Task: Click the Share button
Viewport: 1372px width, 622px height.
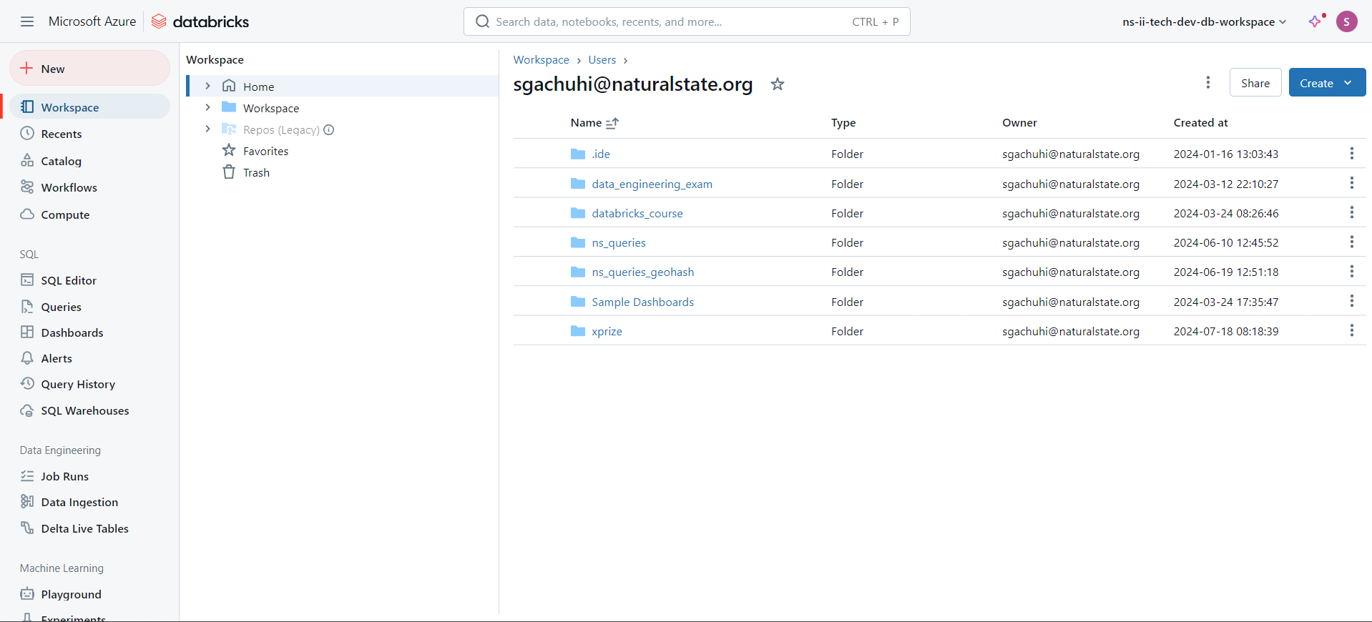Action: 1255,83
